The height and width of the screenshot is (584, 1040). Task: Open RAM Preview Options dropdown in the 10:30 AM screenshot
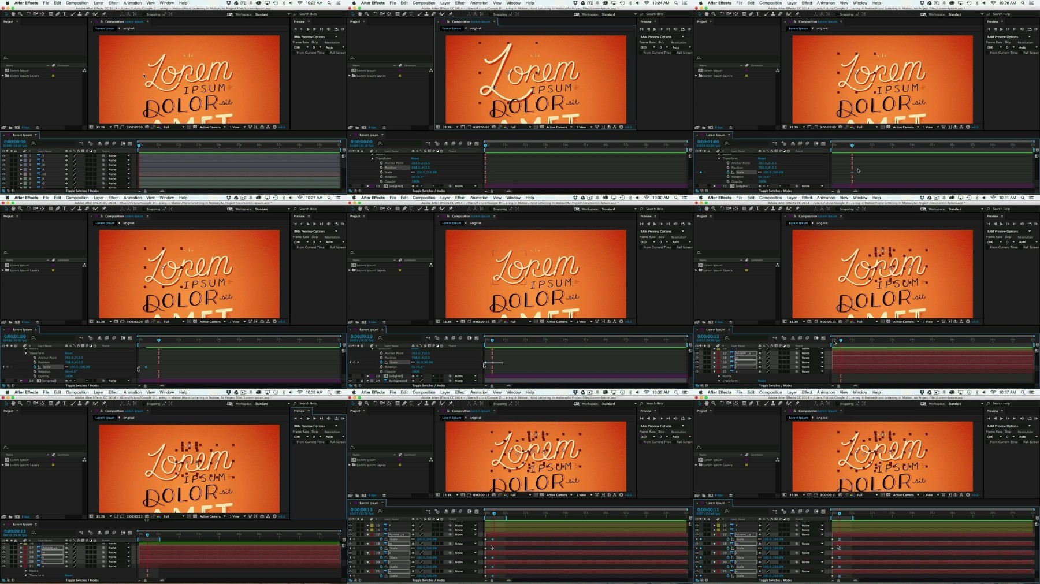663,232
